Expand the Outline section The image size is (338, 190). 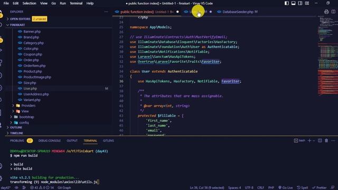coord(16,127)
